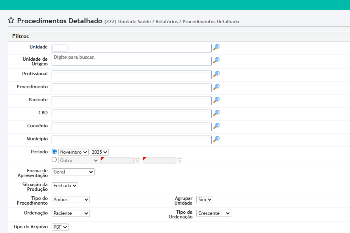Select the month/year Período radio button
The image size is (350, 233).
click(54, 152)
